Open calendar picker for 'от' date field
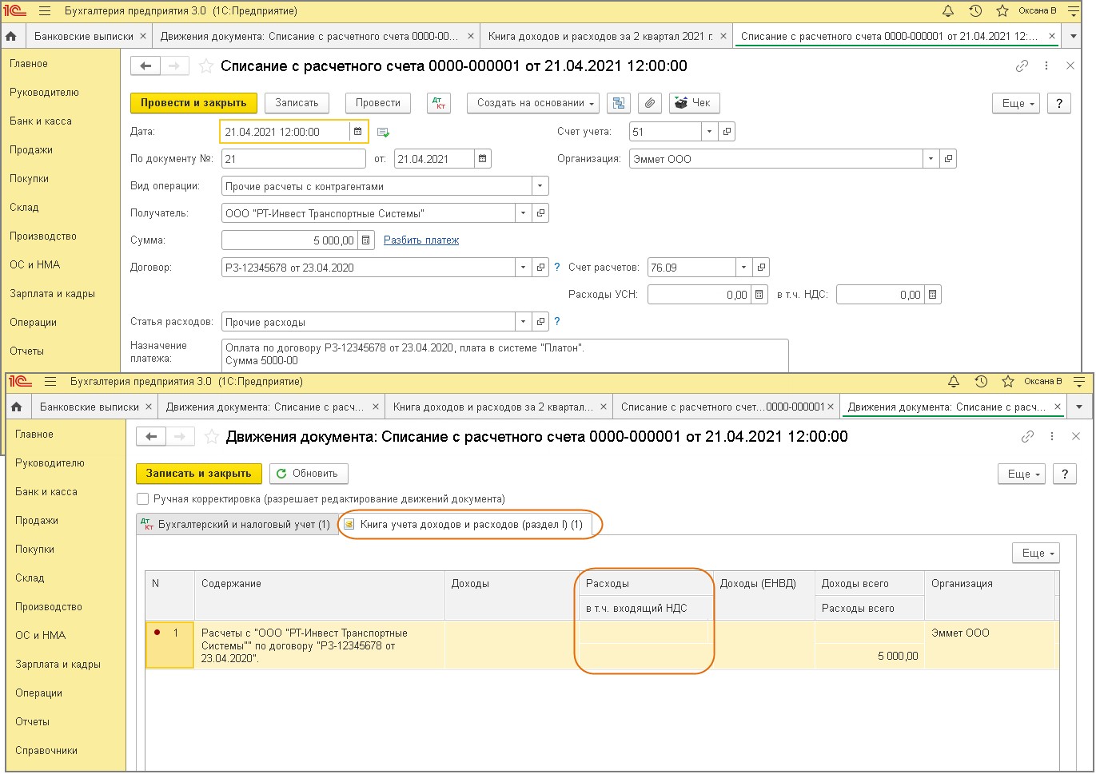Viewport: 1096px width, 774px height. [x=482, y=159]
